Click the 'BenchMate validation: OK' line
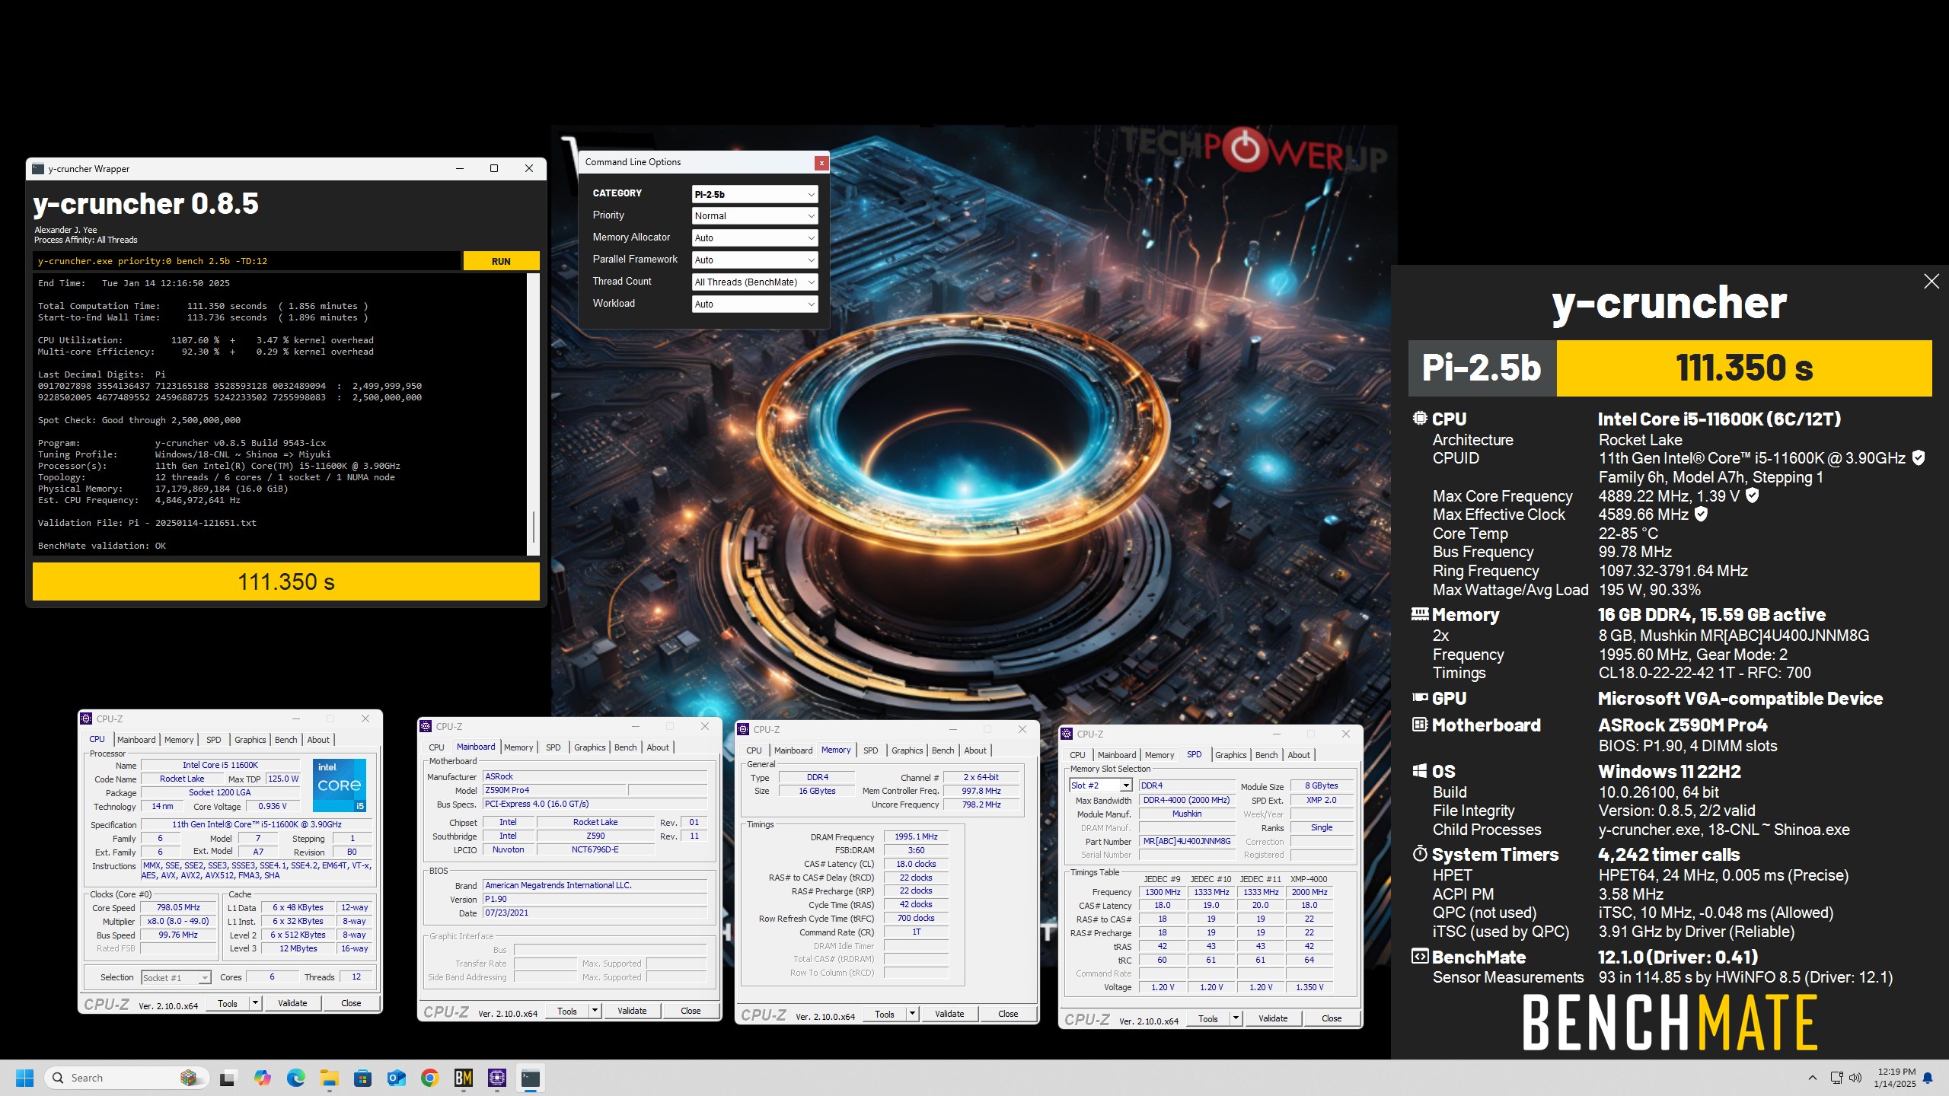1949x1096 pixels. (x=102, y=546)
